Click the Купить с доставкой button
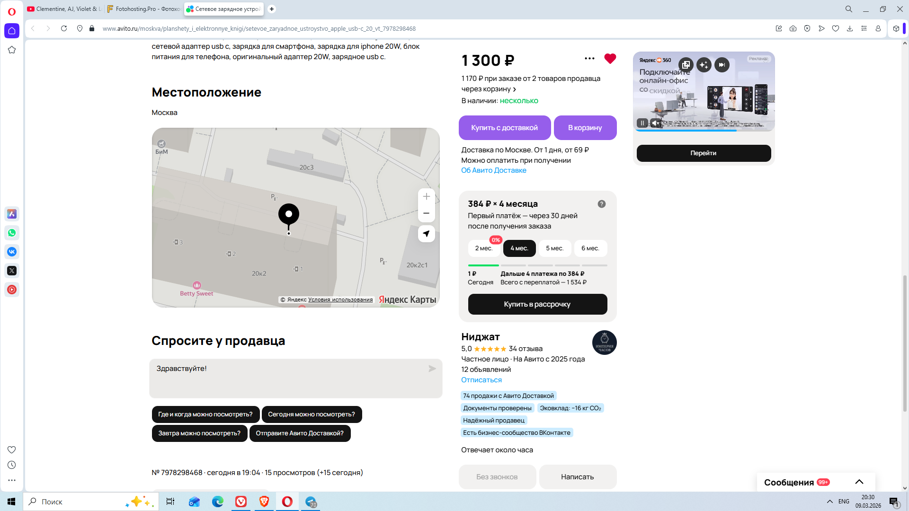Image resolution: width=909 pixels, height=511 pixels. point(504,128)
